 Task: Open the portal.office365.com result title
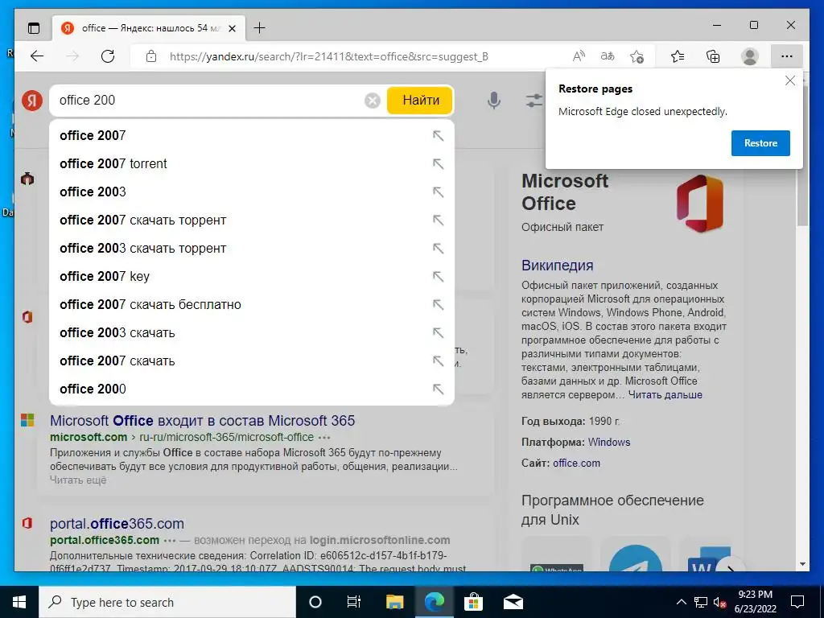(117, 524)
